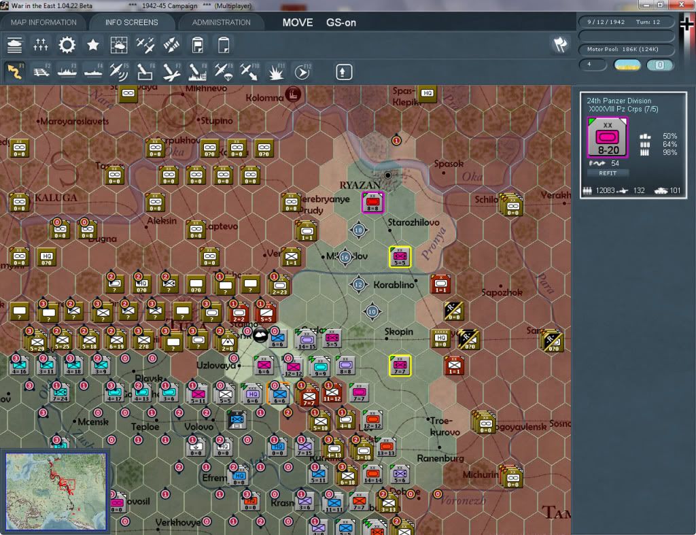Image resolution: width=696 pixels, height=535 pixels.
Task: Click the crossed flags icon
Action: [560, 44]
